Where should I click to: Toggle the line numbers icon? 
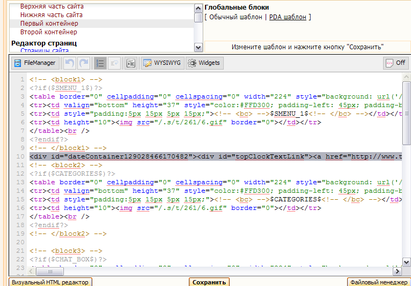click(x=100, y=63)
